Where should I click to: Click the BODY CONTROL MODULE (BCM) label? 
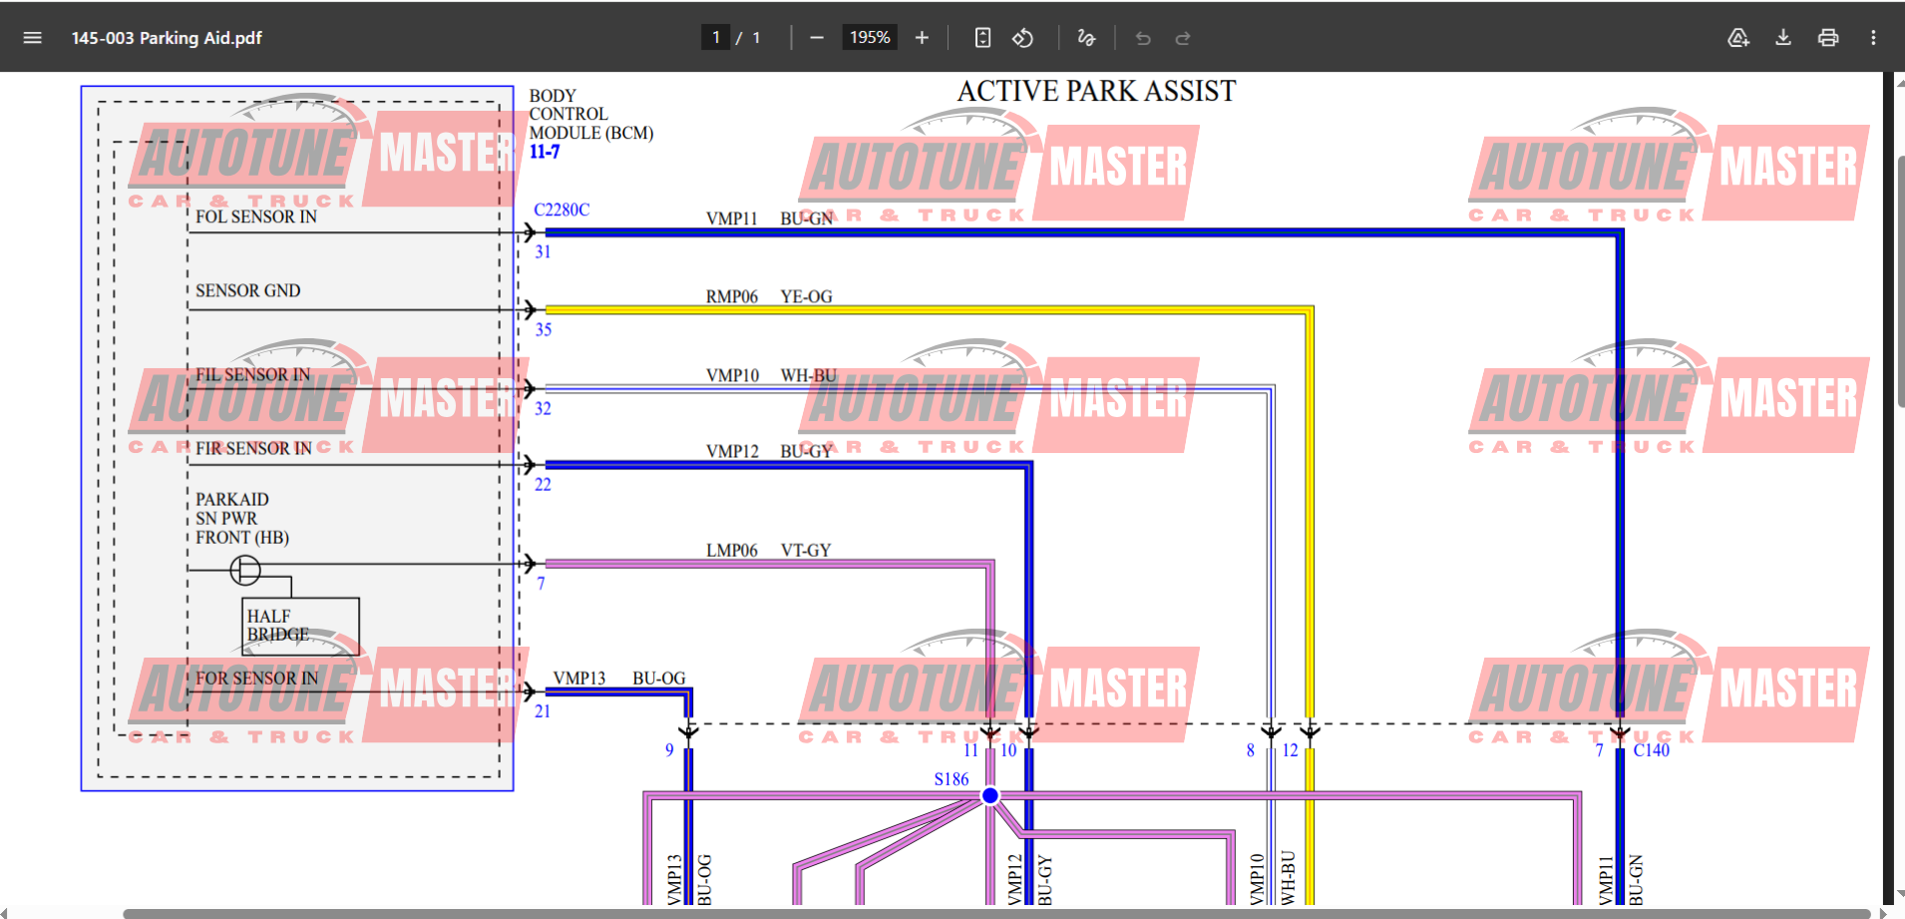click(590, 114)
